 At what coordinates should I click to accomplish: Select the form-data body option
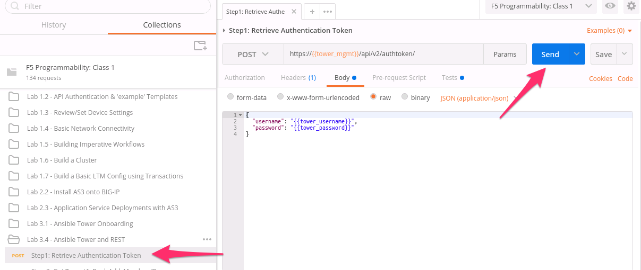[230, 97]
